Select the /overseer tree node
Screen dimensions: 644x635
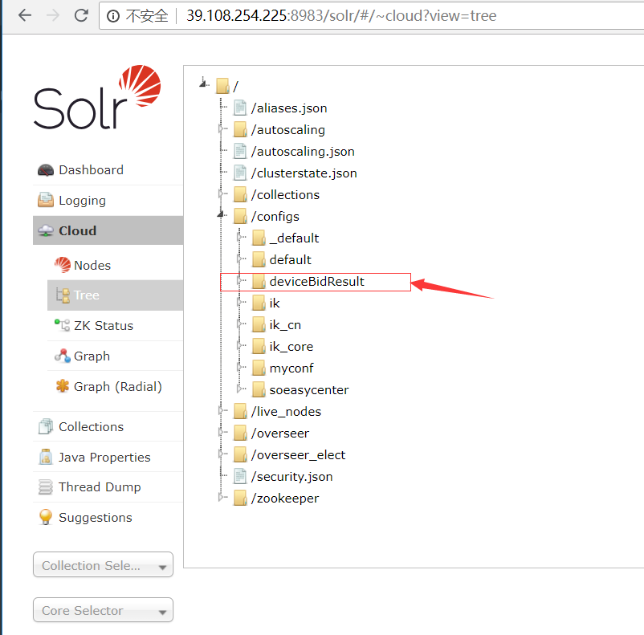[280, 434]
